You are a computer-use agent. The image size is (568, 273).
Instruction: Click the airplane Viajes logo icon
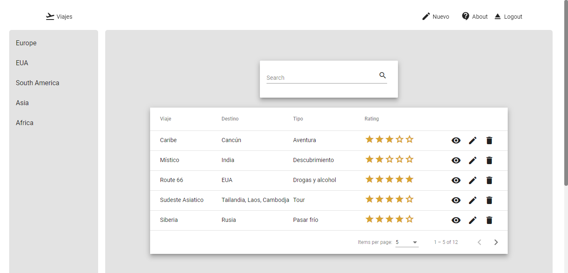50,16
